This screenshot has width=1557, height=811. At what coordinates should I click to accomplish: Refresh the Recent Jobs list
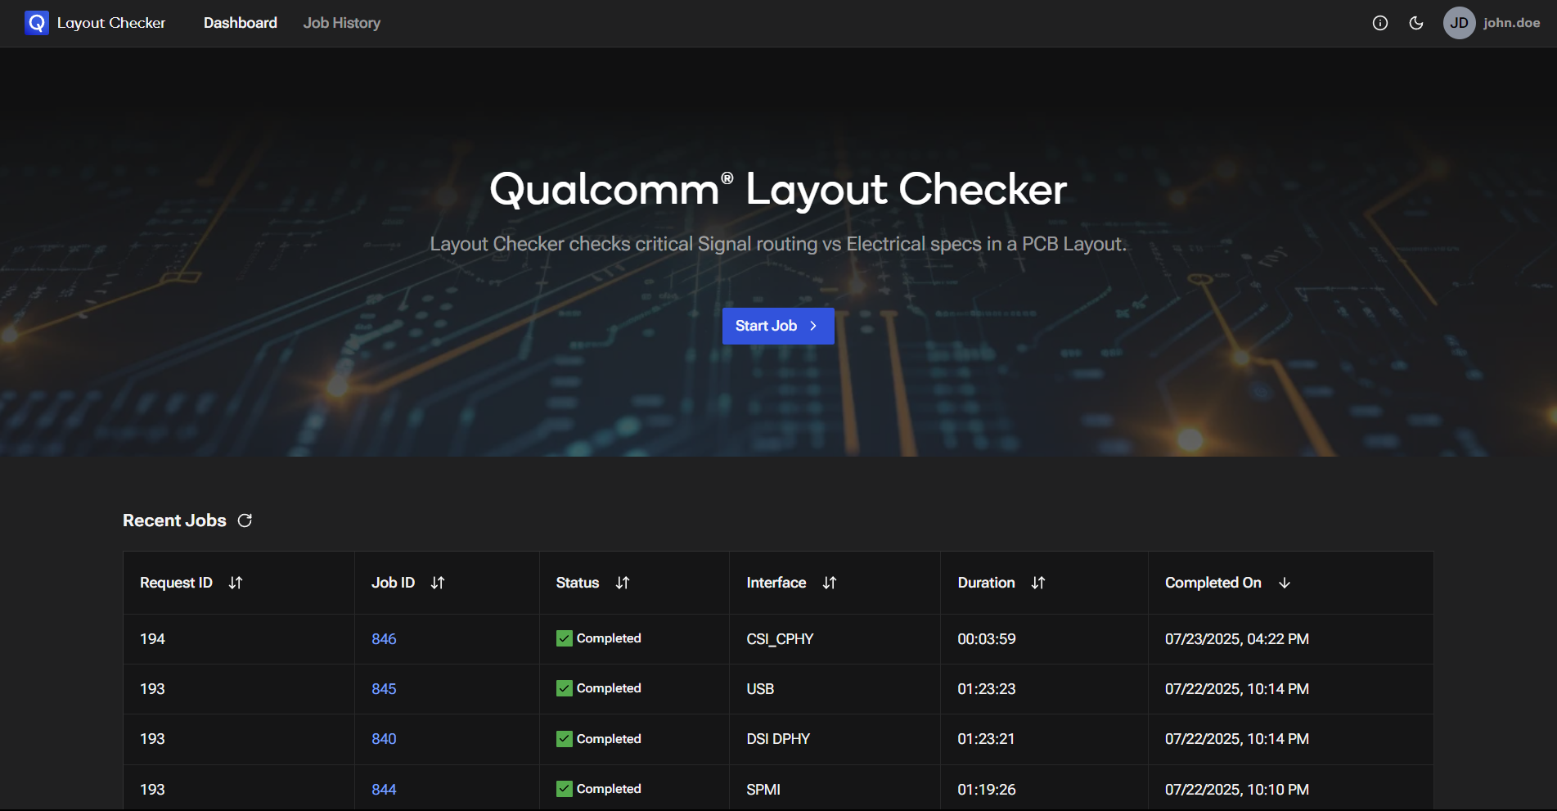tap(245, 520)
